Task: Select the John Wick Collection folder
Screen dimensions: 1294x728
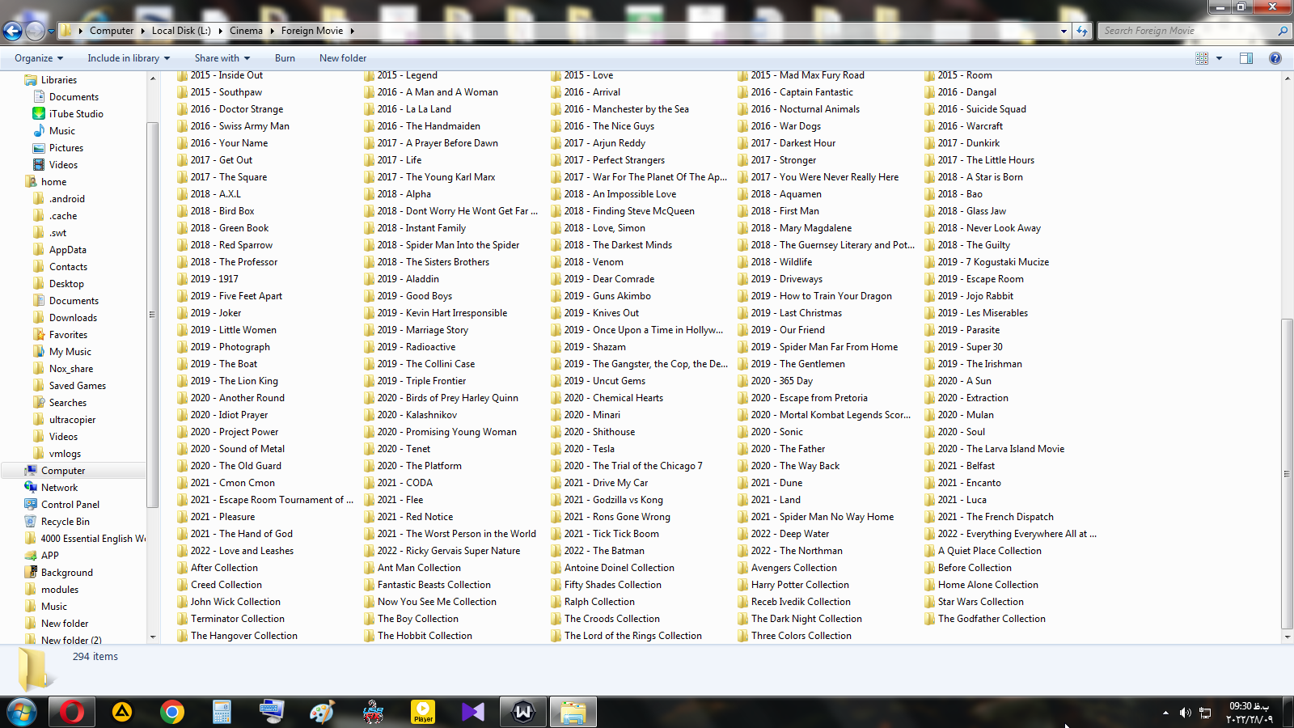Action: [x=235, y=602]
